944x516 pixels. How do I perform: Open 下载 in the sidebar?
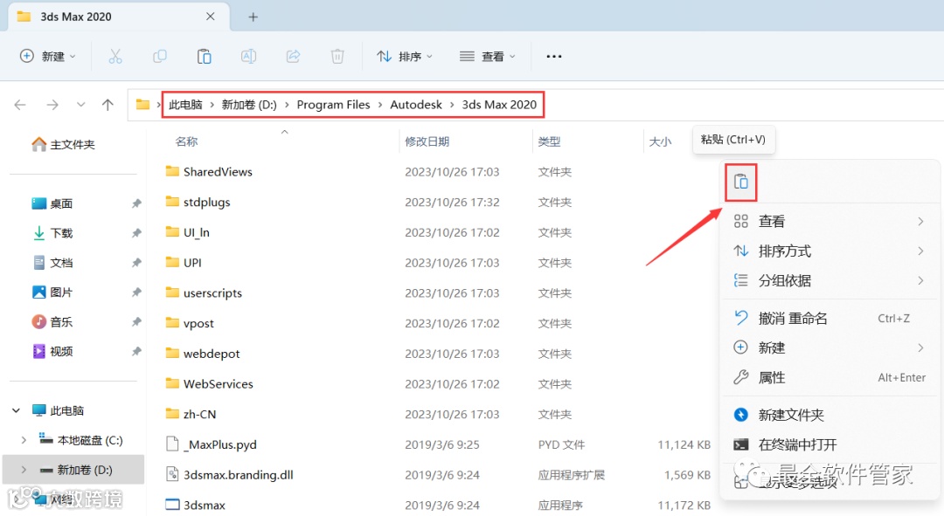coord(52,233)
